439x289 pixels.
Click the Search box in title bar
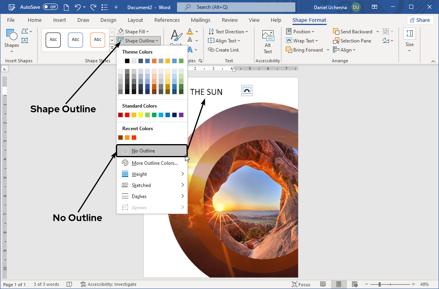tap(236, 7)
